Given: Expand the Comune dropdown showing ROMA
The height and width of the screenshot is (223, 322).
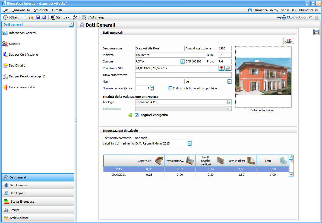Looking at the screenshot, I should (x=182, y=62).
